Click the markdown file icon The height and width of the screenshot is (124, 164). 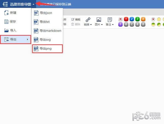36,31
